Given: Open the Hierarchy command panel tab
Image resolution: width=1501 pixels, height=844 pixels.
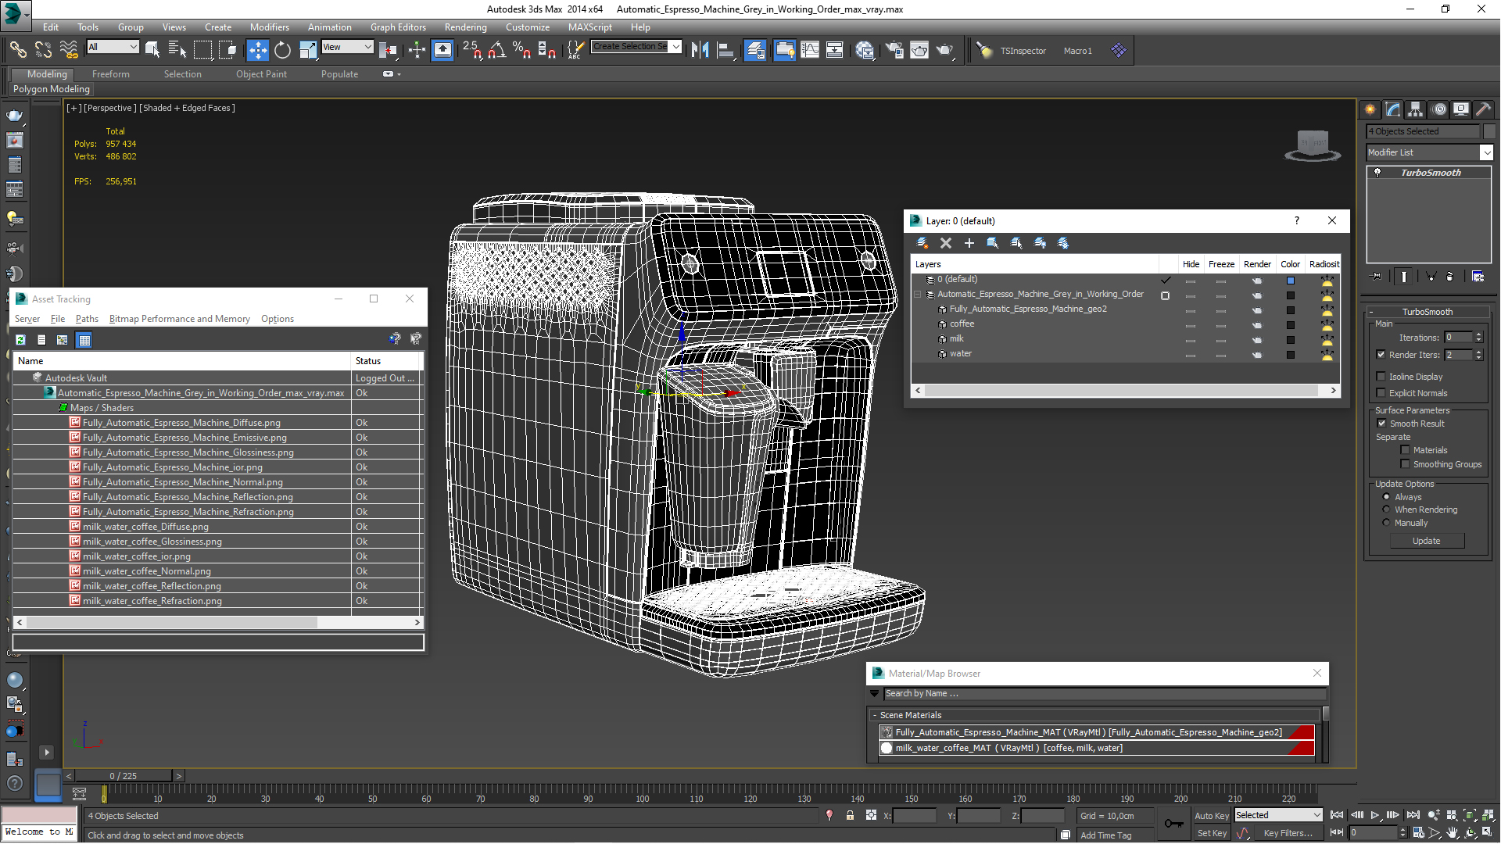Looking at the screenshot, I should tap(1416, 109).
